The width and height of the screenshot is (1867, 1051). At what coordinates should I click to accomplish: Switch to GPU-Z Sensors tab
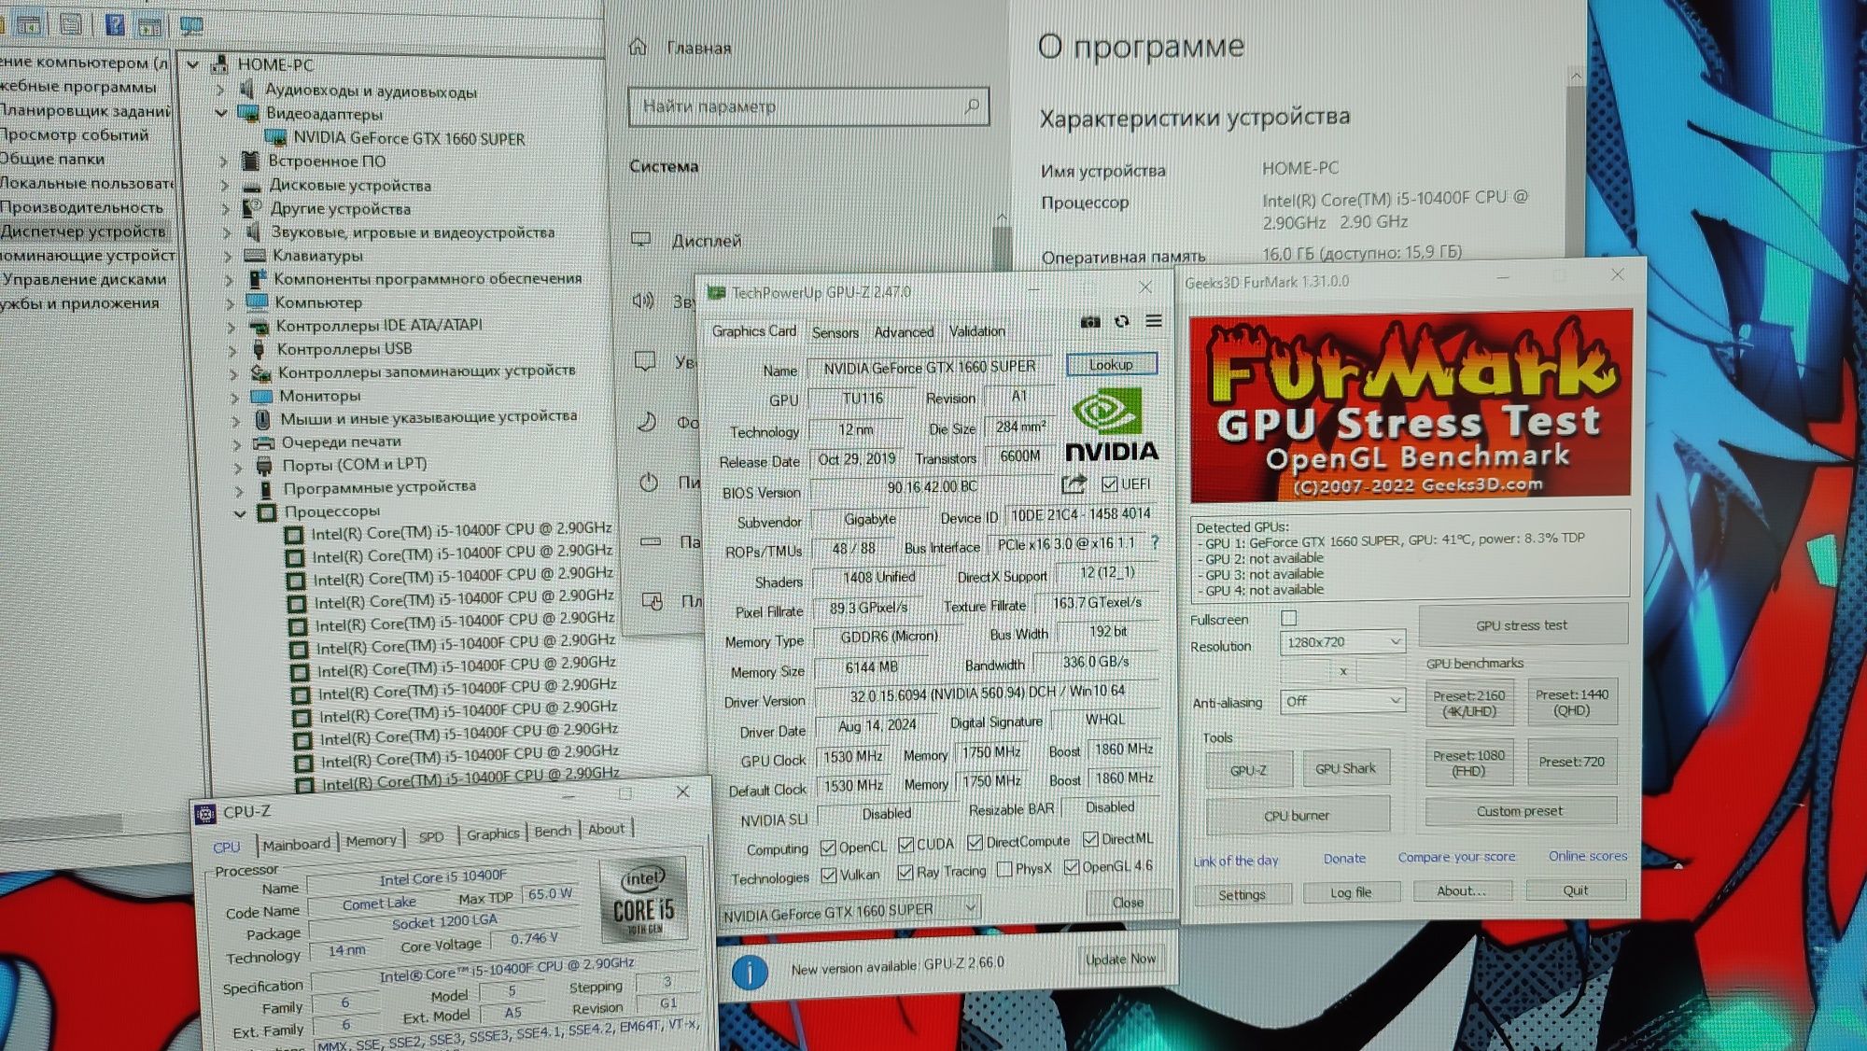(835, 332)
